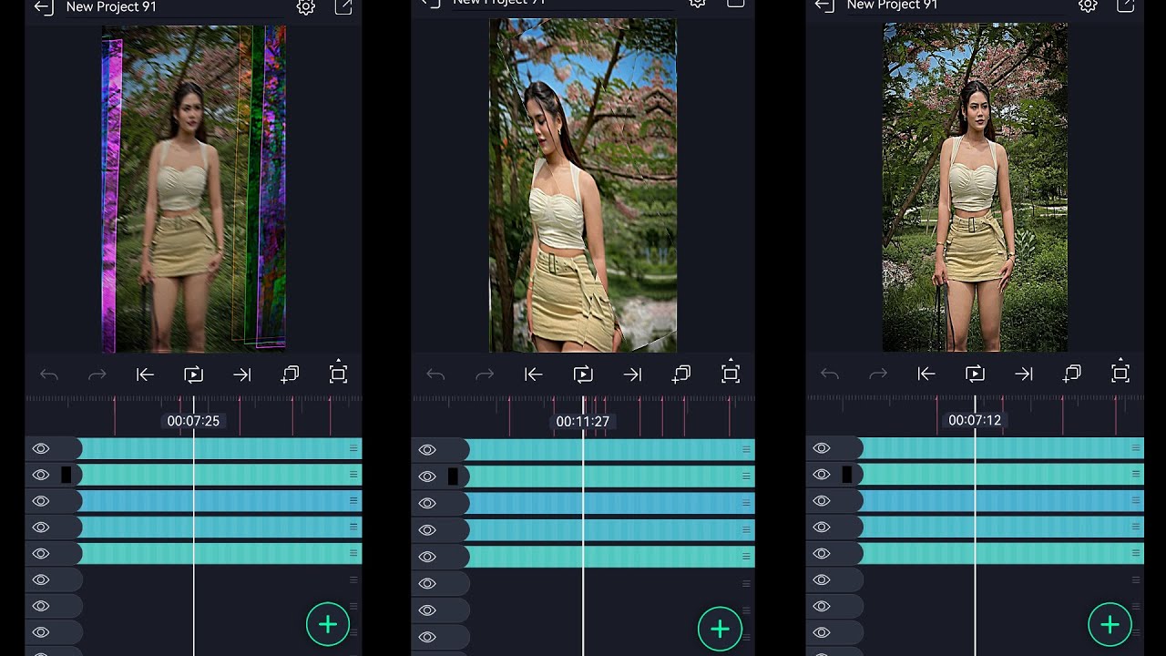The image size is (1166, 656).
Task: Tap the black layer thumbnail in the 00:07:25 editor
Action: click(66, 475)
